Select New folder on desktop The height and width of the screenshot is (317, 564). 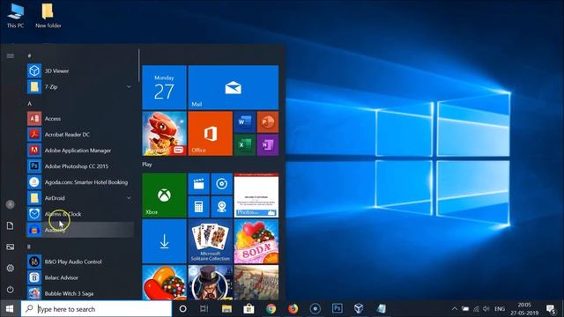tap(48, 16)
